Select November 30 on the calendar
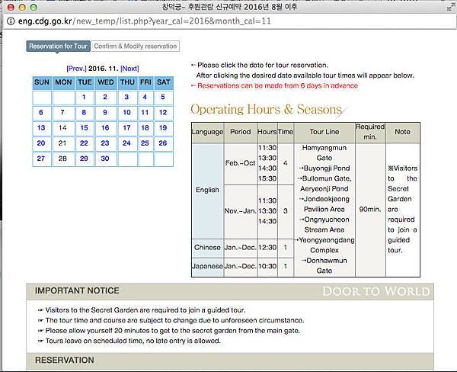Screen dimensions: 457x372 [x=105, y=159]
